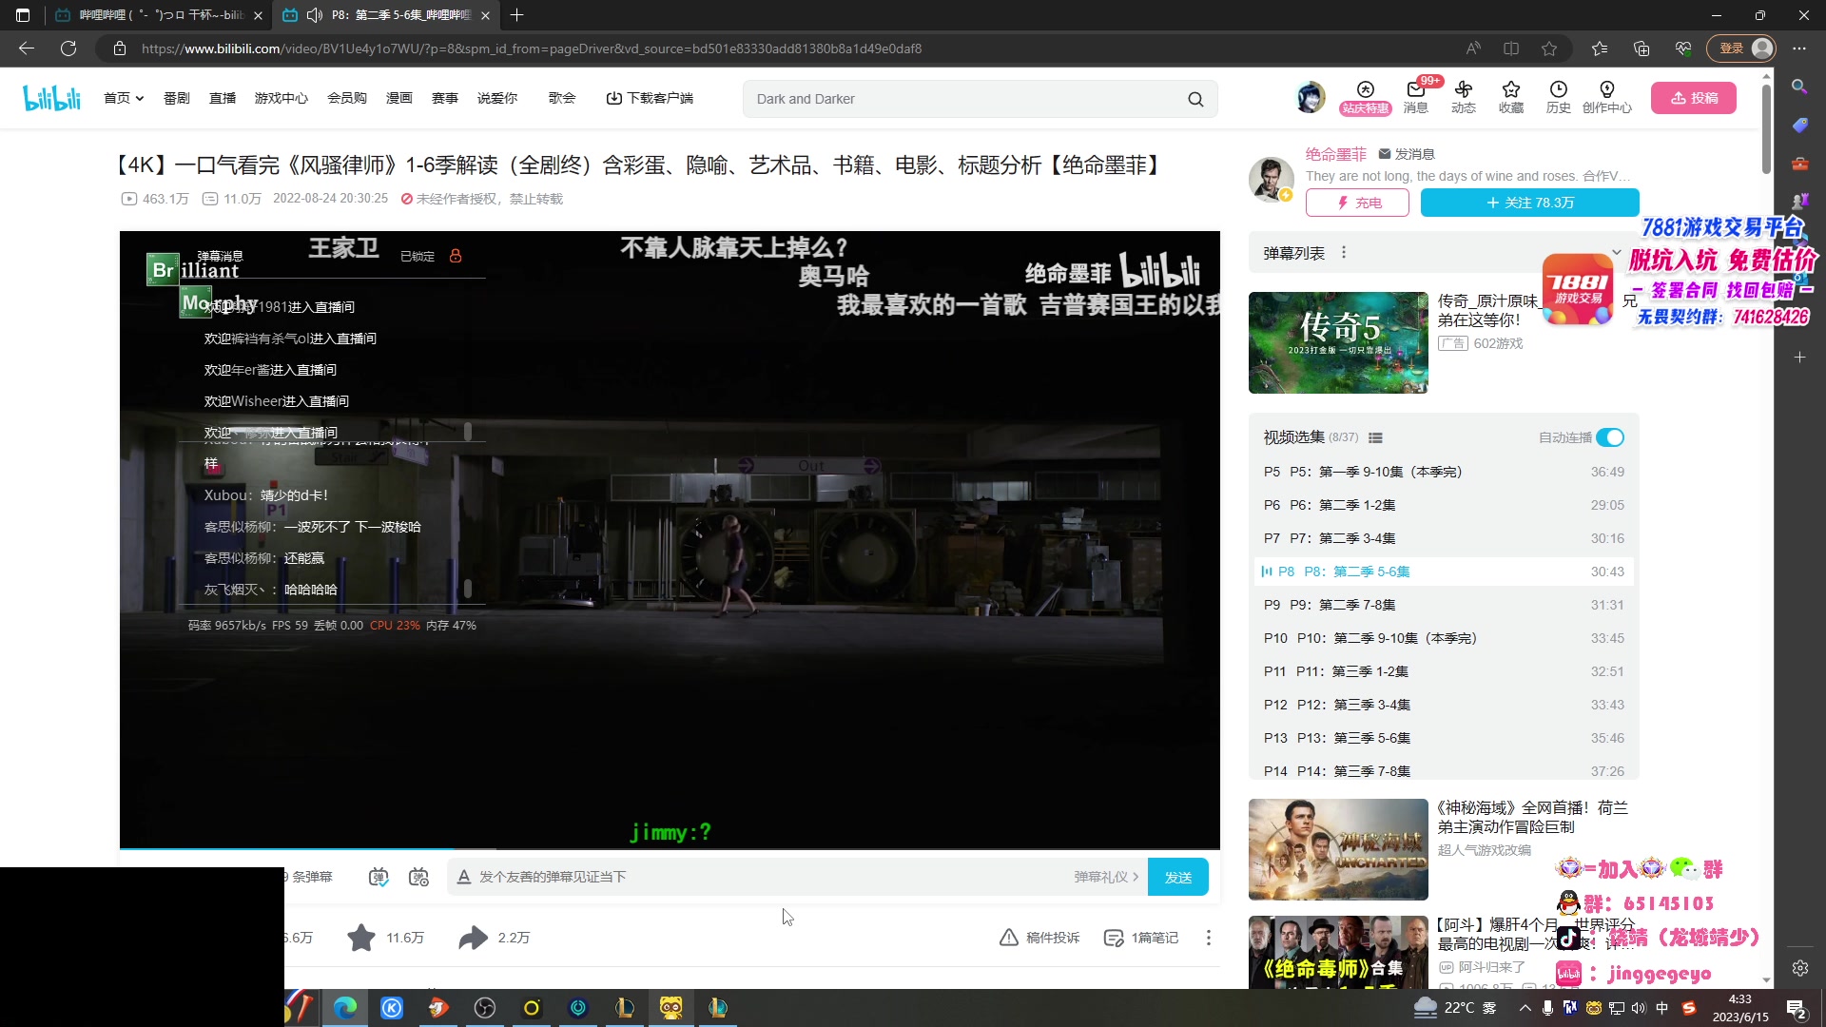
Task: Open the 收藏 favorites icon
Action: tap(1511, 97)
